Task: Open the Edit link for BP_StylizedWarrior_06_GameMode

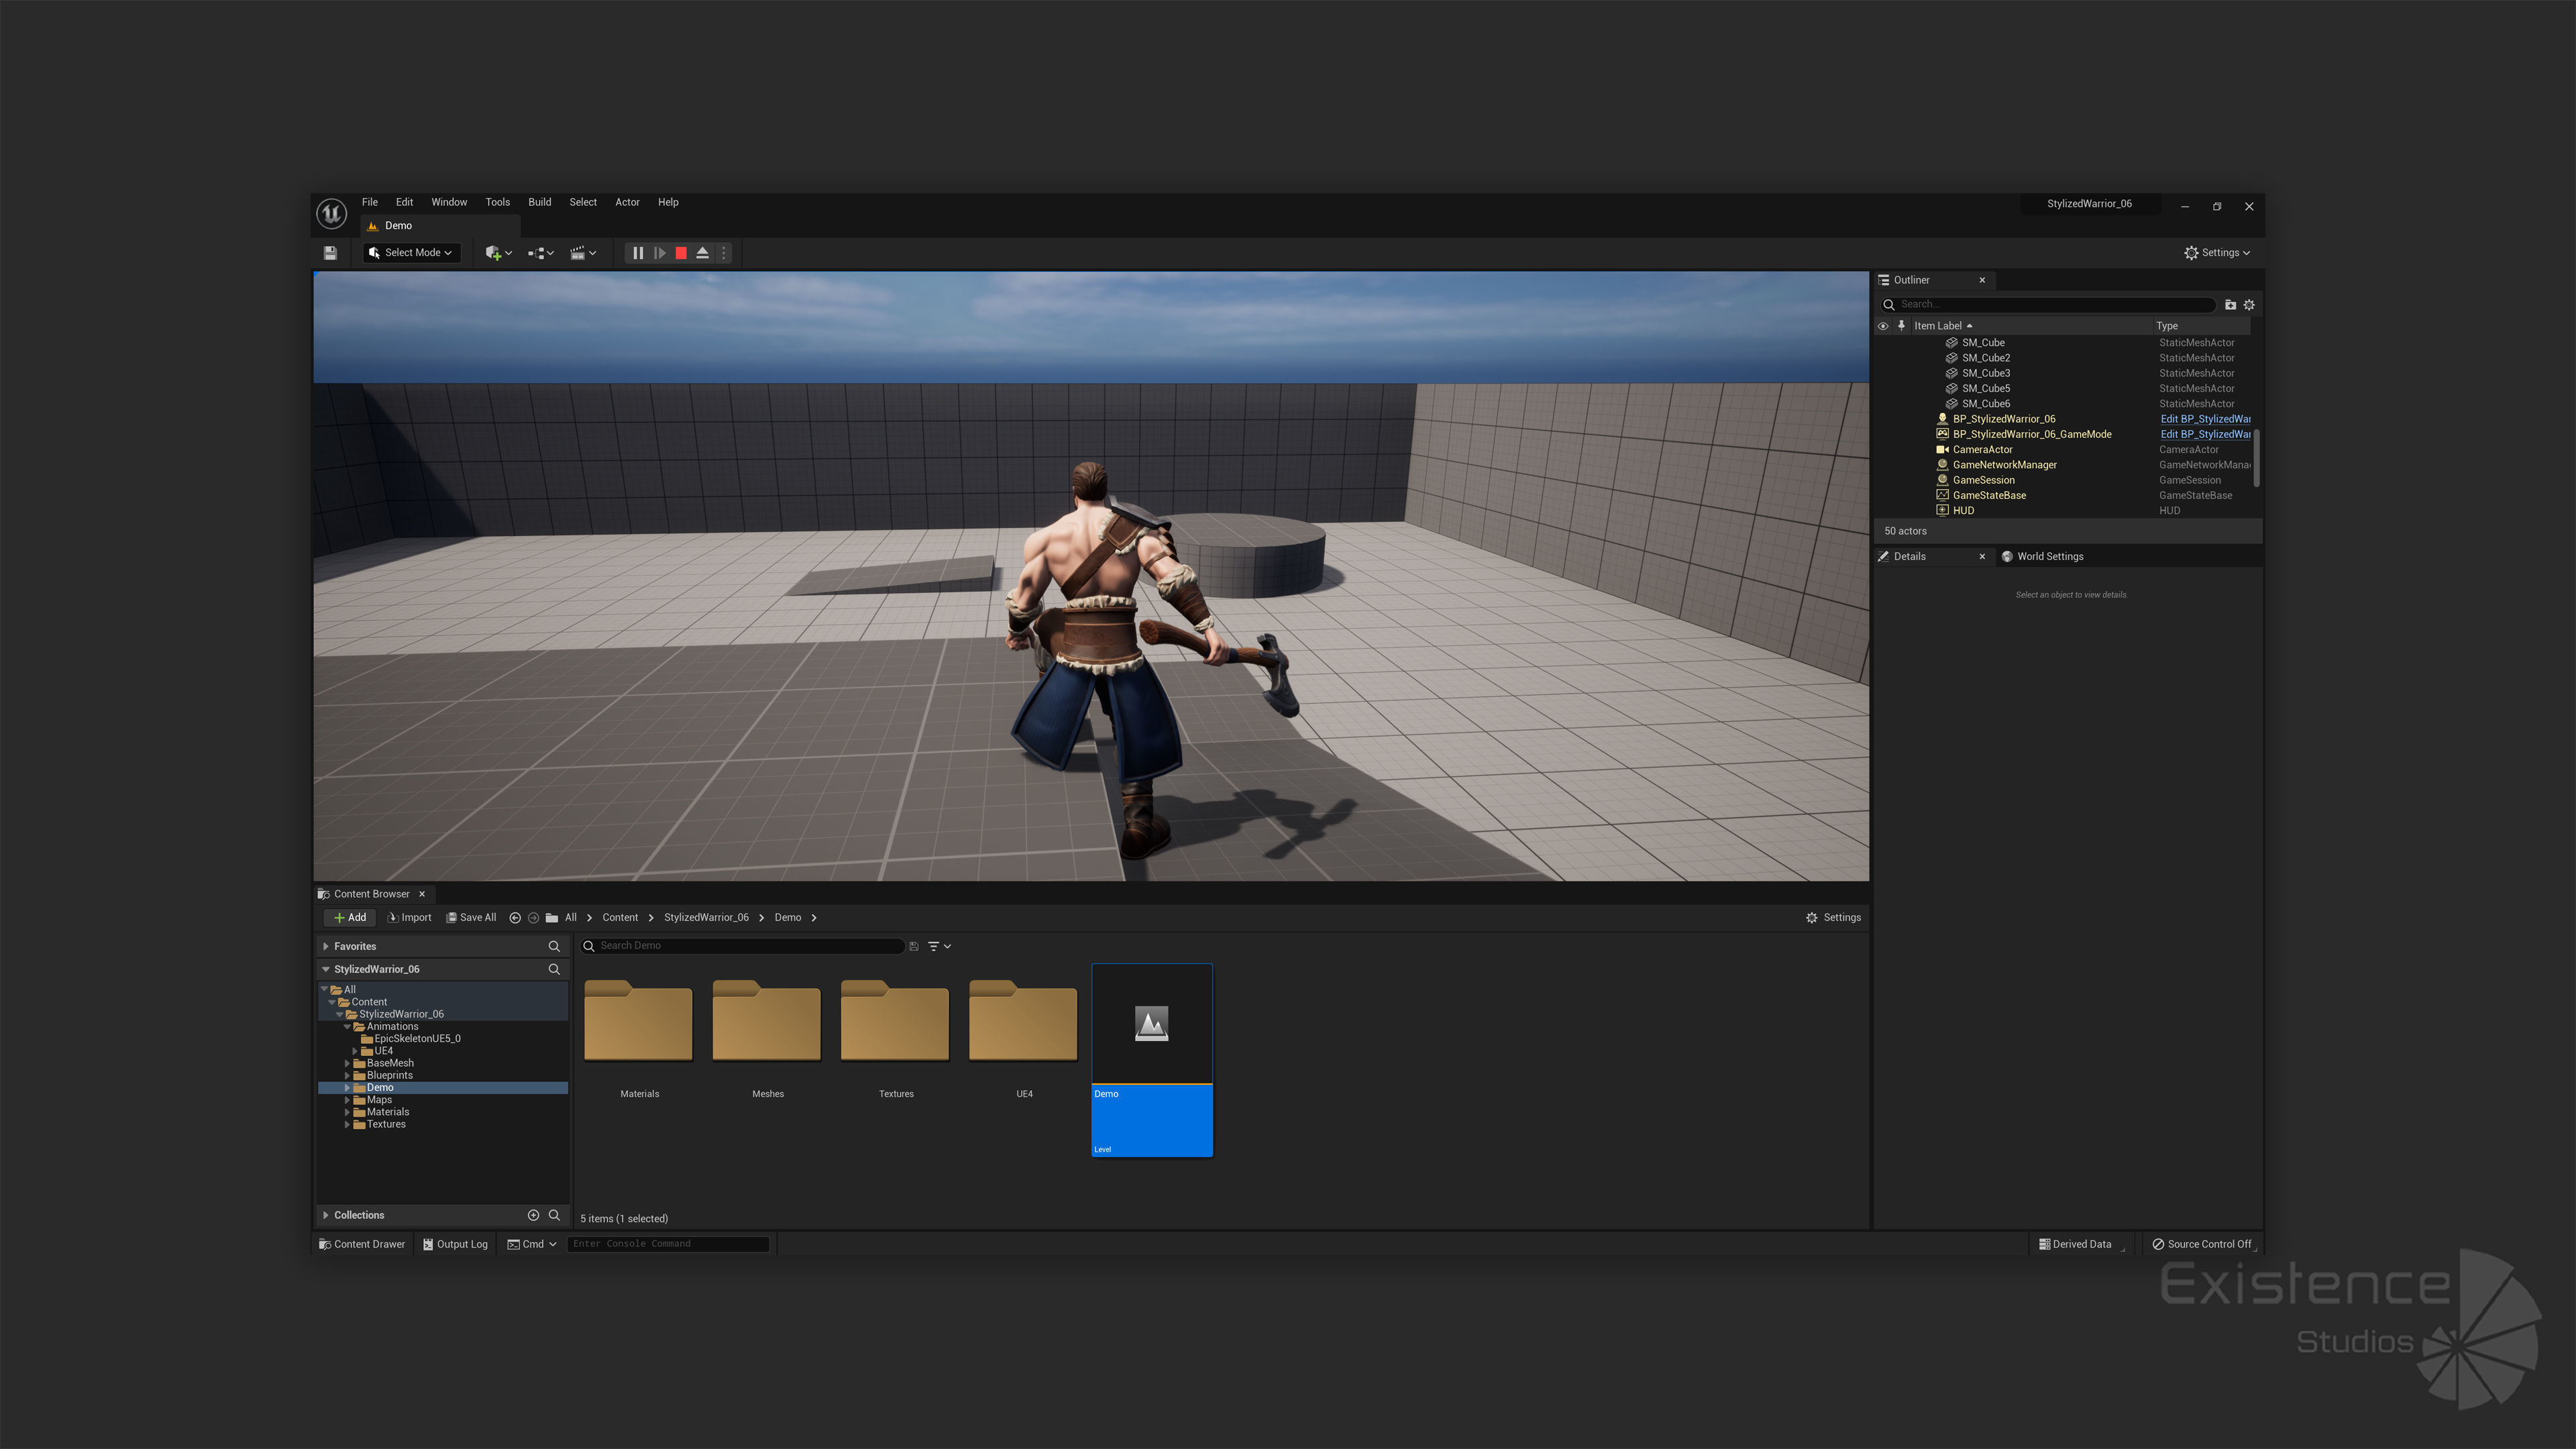Action: click(x=2205, y=434)
